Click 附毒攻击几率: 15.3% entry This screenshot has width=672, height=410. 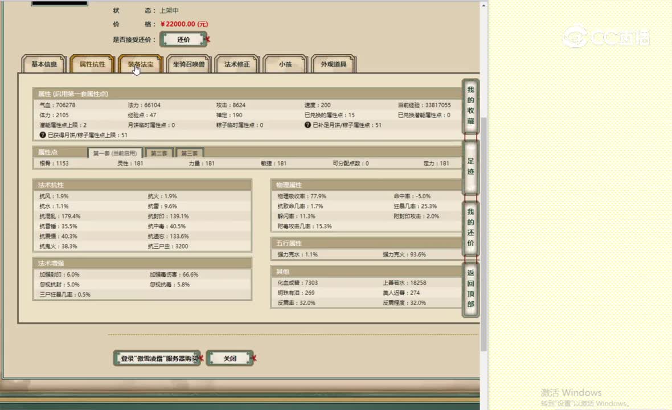[305, 226]
